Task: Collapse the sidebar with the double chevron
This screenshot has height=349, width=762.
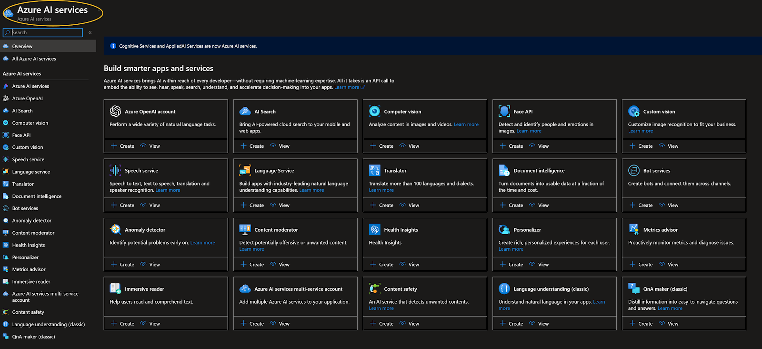Action: 90,32
